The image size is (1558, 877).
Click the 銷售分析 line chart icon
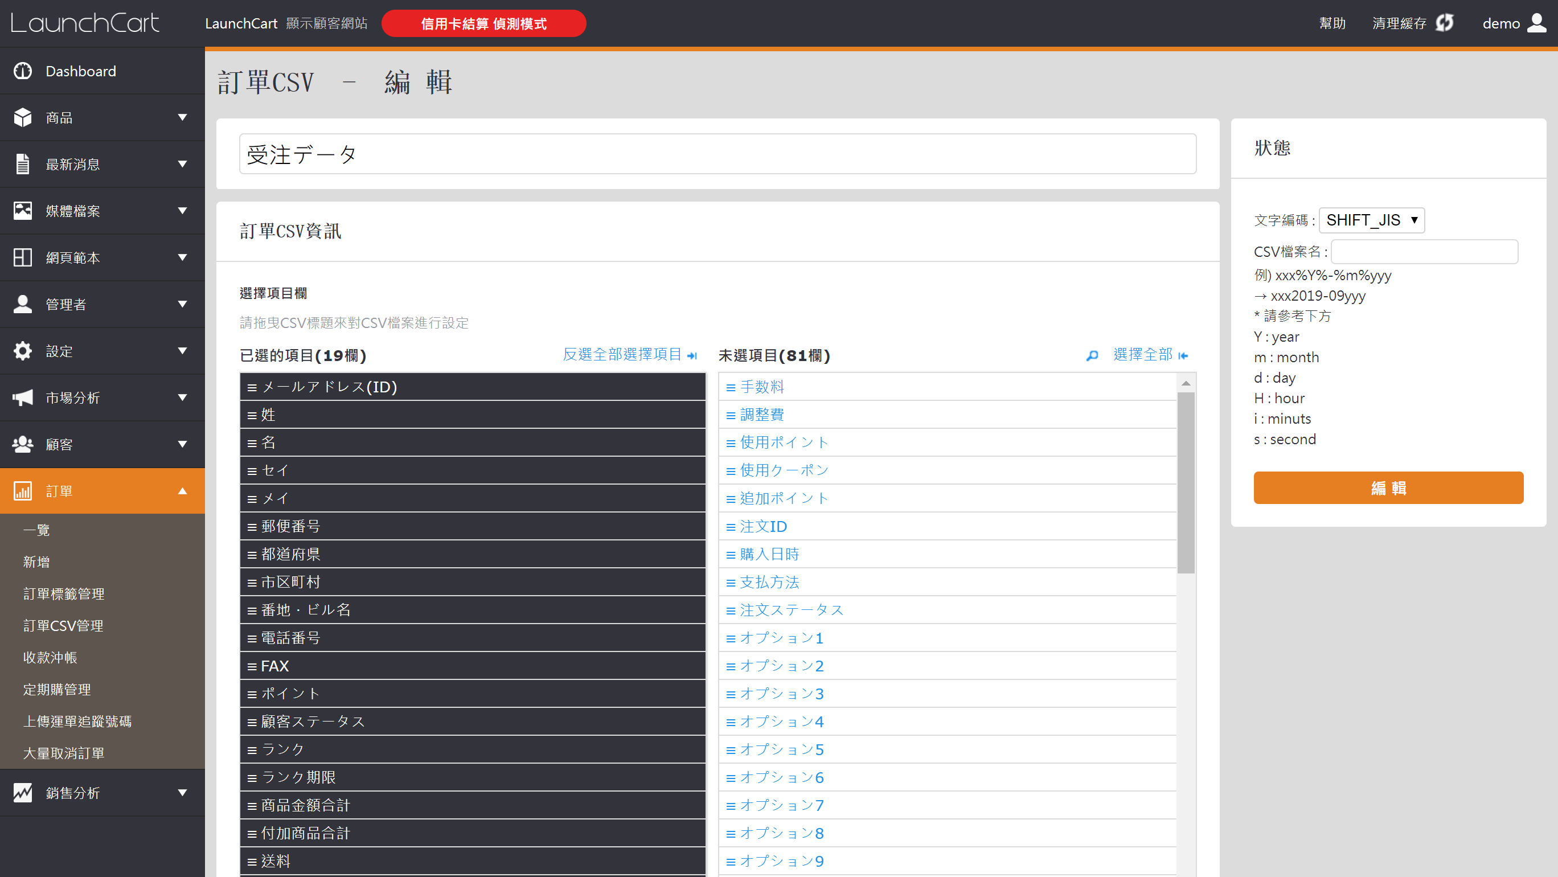pos(23,793)
